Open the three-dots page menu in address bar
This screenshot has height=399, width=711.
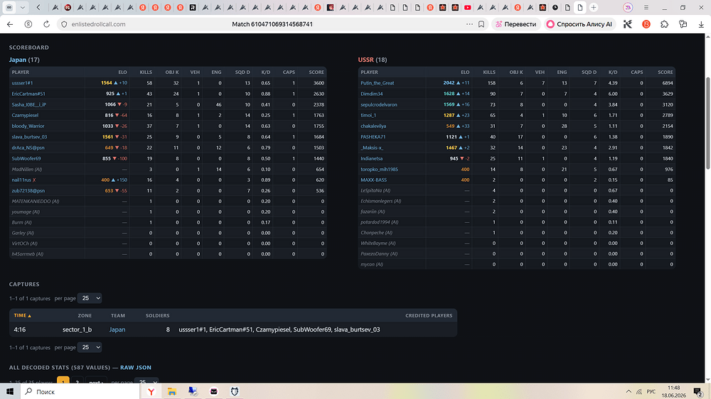469,24
